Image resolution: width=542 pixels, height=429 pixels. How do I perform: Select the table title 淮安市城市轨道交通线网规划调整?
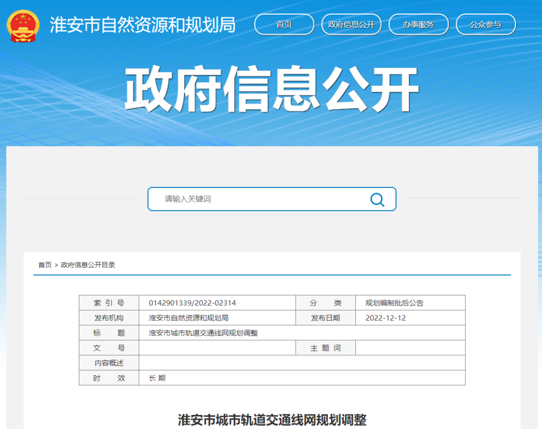pyautogui.click(x=203, y=333)
